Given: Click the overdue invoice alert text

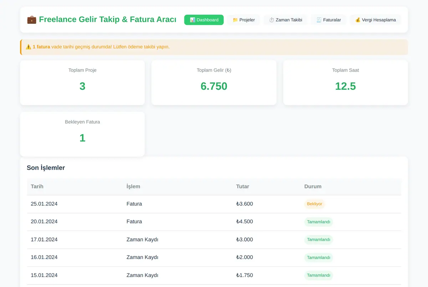Looking at the screenshot, I should 101,47.
